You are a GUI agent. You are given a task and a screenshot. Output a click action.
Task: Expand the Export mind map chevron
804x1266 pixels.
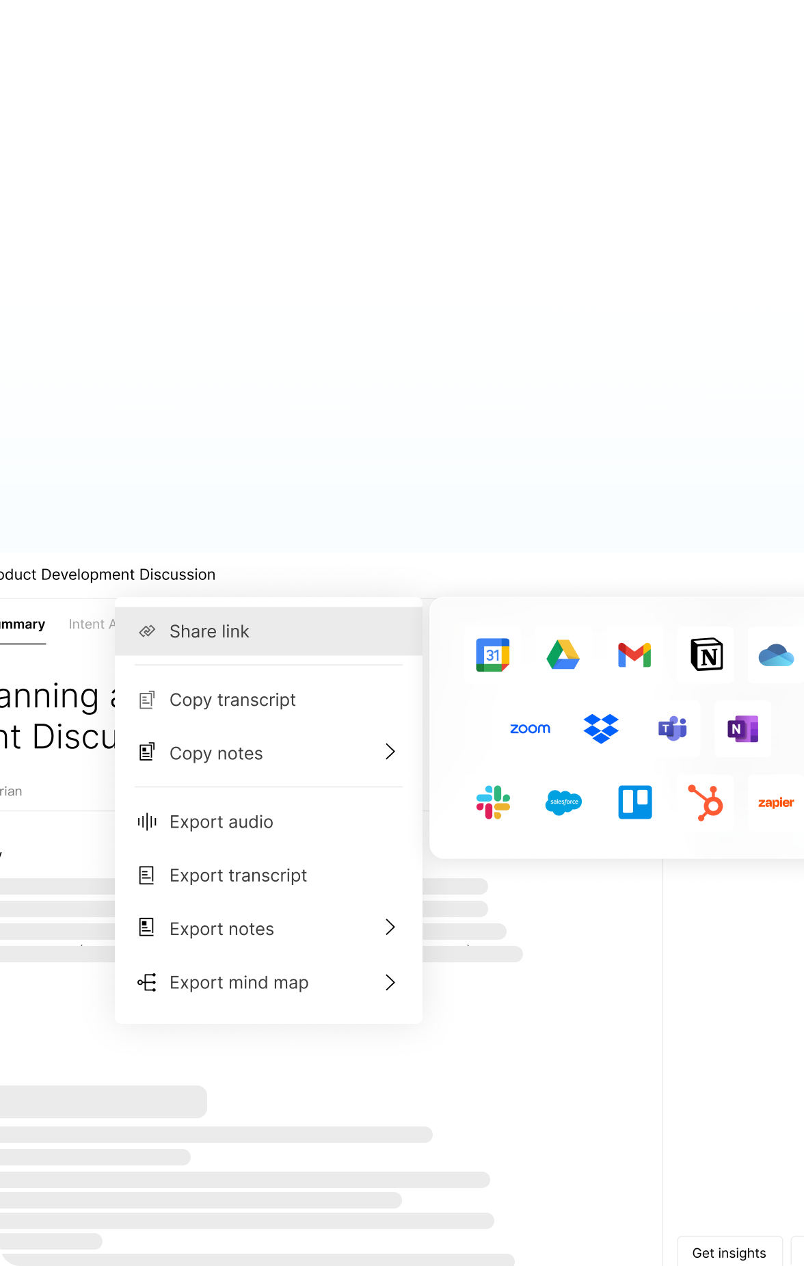390,983
